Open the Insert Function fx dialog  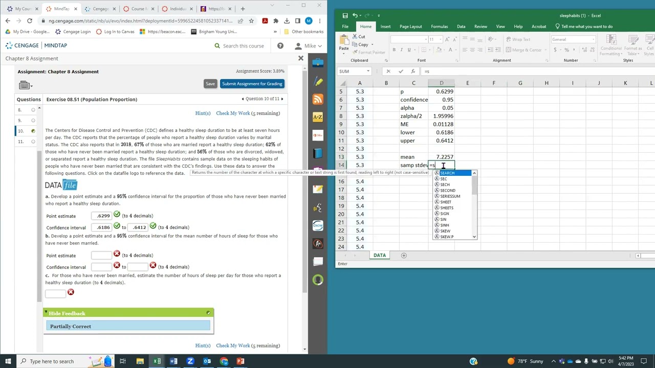412,72
